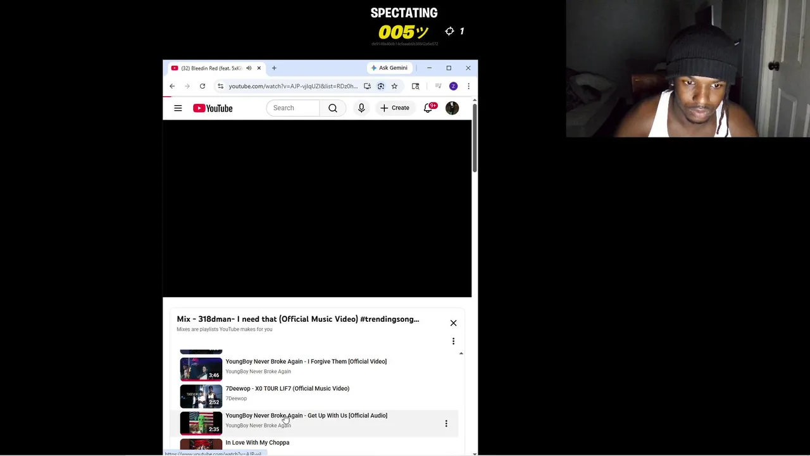This screenshot has width=810, height=456.
Task: Open the Chrome profile Z avatar
Action: tap(453, 86)
